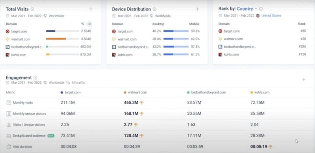
Task: Click the walmart.com logo in Device Distribution
Action: point(114,39)
